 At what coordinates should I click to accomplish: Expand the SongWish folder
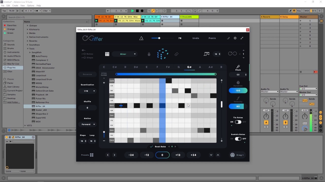coord(30,52)
